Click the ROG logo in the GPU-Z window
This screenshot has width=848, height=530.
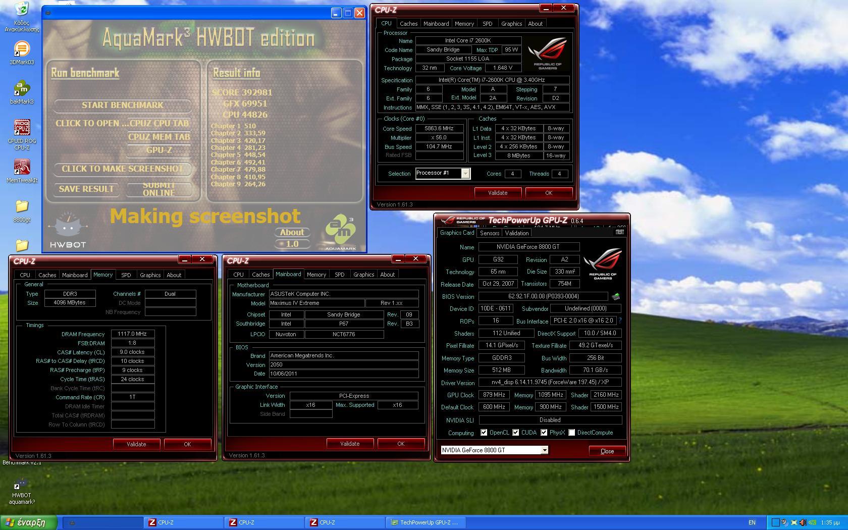[603, 264]
